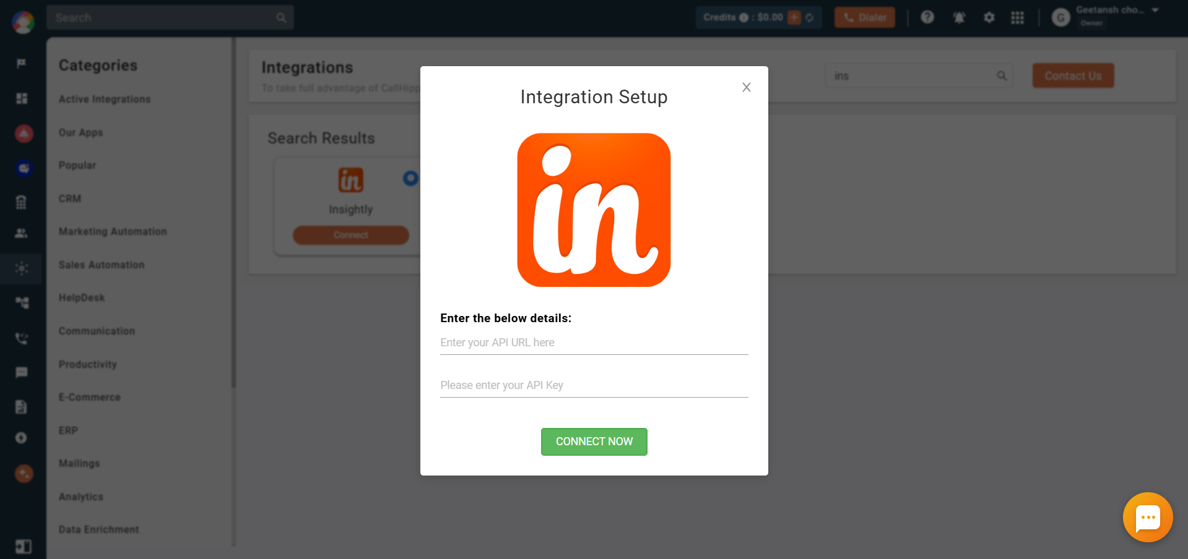Open the numbers keypad icon in sidebar
The image size is (1188, 559).
22,202
